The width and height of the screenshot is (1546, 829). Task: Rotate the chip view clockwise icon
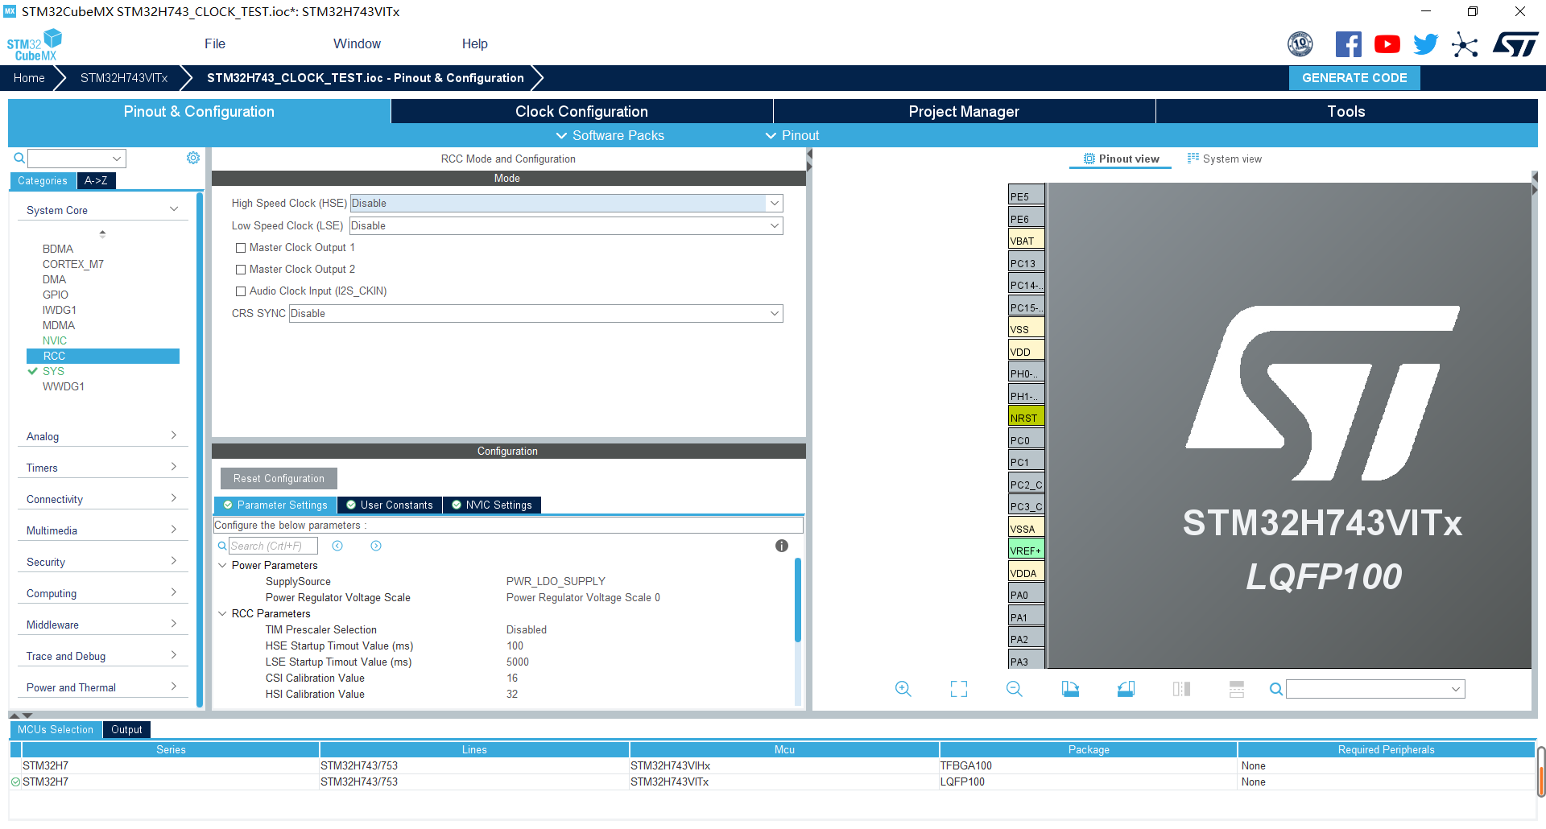tap(1070, 689)
